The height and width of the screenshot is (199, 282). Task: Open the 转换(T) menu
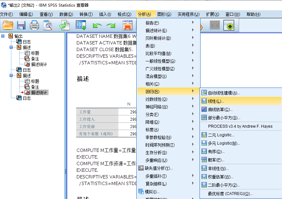[86, 14]
